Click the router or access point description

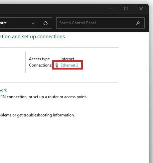pos(43,97)
